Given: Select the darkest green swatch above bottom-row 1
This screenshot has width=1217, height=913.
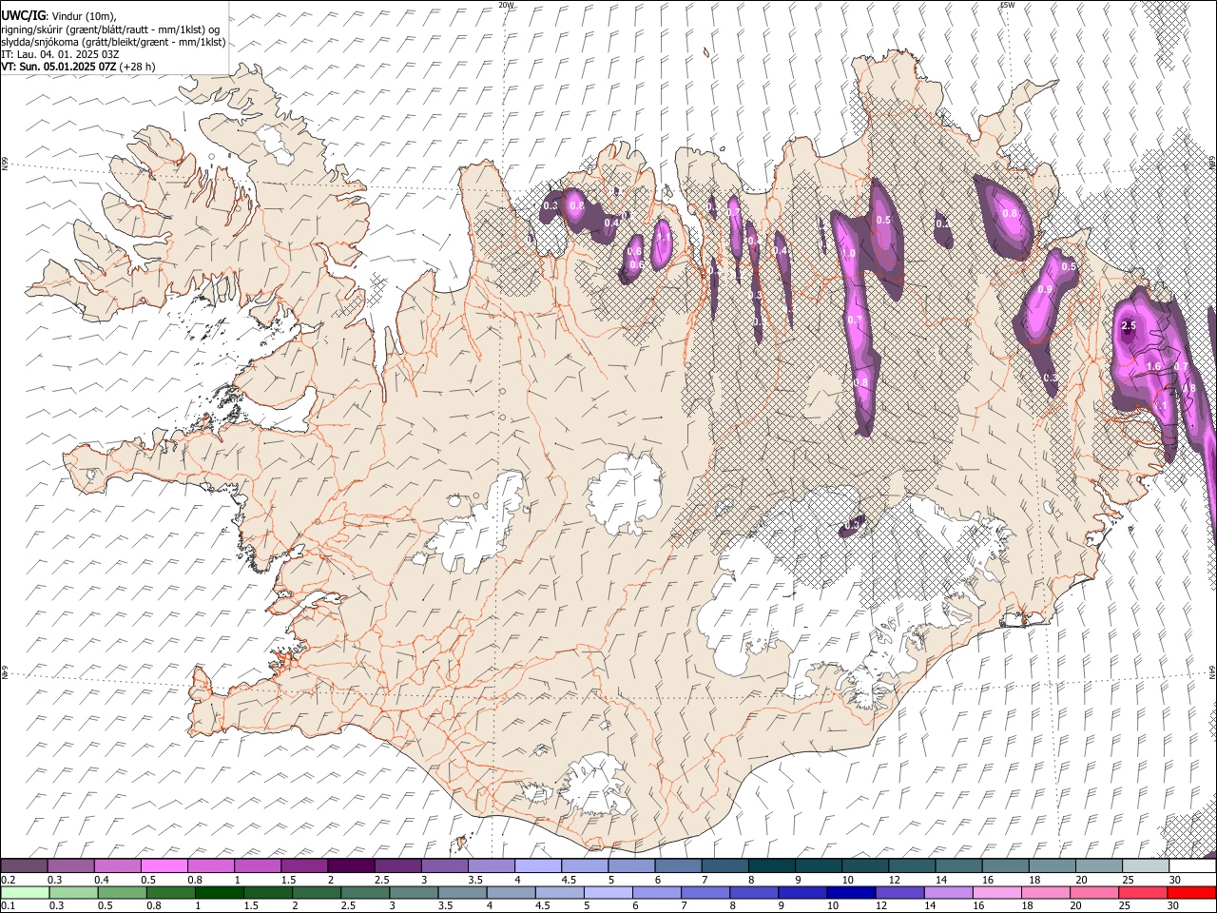Looking at the screenshot, I should [219, 893].
